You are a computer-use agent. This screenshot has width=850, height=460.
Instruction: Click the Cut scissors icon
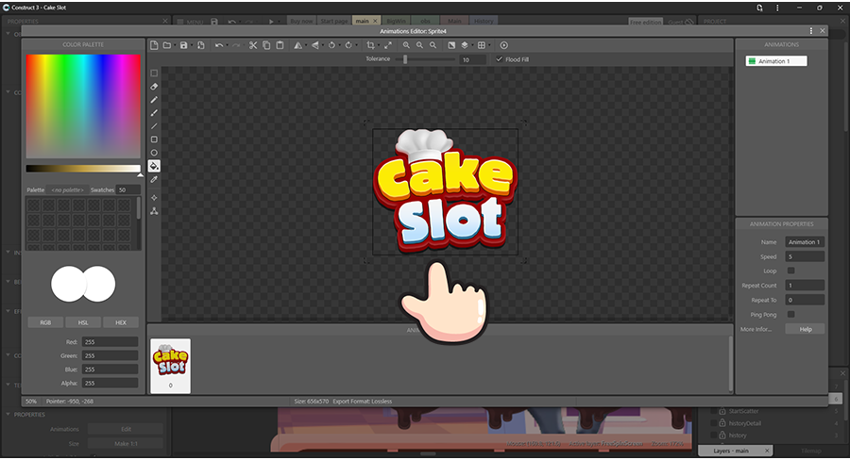coord(253,45)
